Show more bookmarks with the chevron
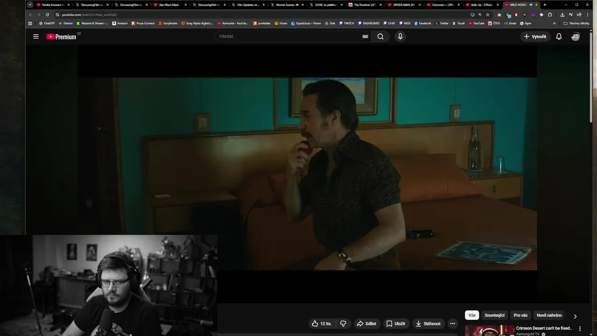597x336 pixels. (555, 23)
